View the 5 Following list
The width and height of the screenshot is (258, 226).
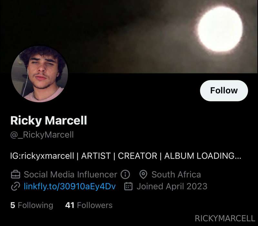tap(32, 205)
